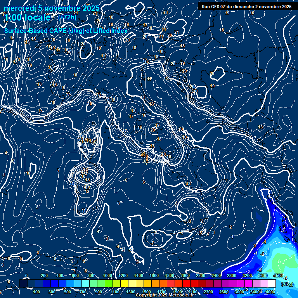Click the "-3" lifted index value on the map
Image resolution: width=298 pixels, height=298 pixels.
click(x=285, y=278)
